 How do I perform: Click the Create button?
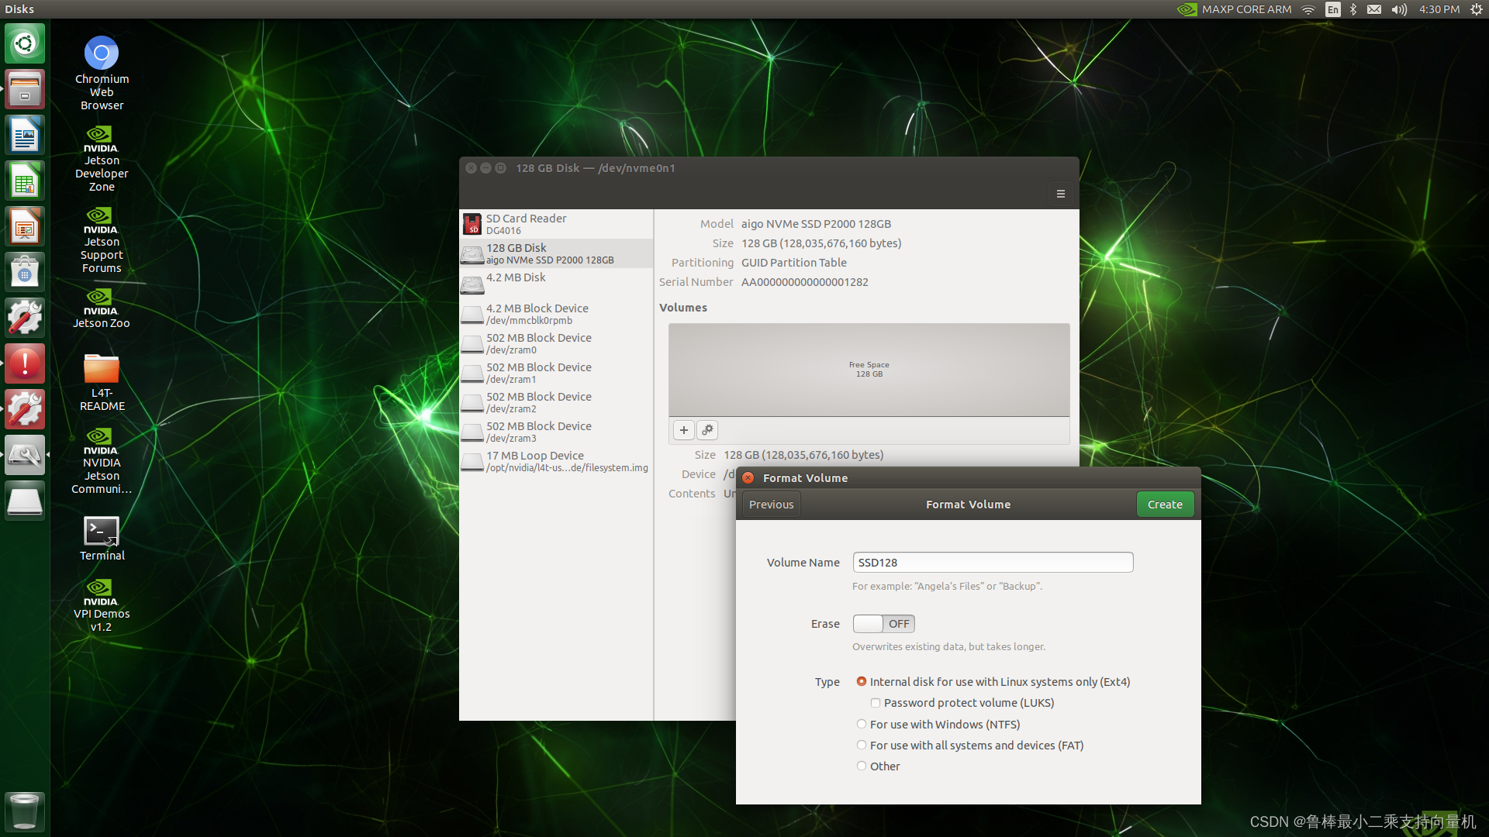pyautogui.click(x=1165, y=505)
